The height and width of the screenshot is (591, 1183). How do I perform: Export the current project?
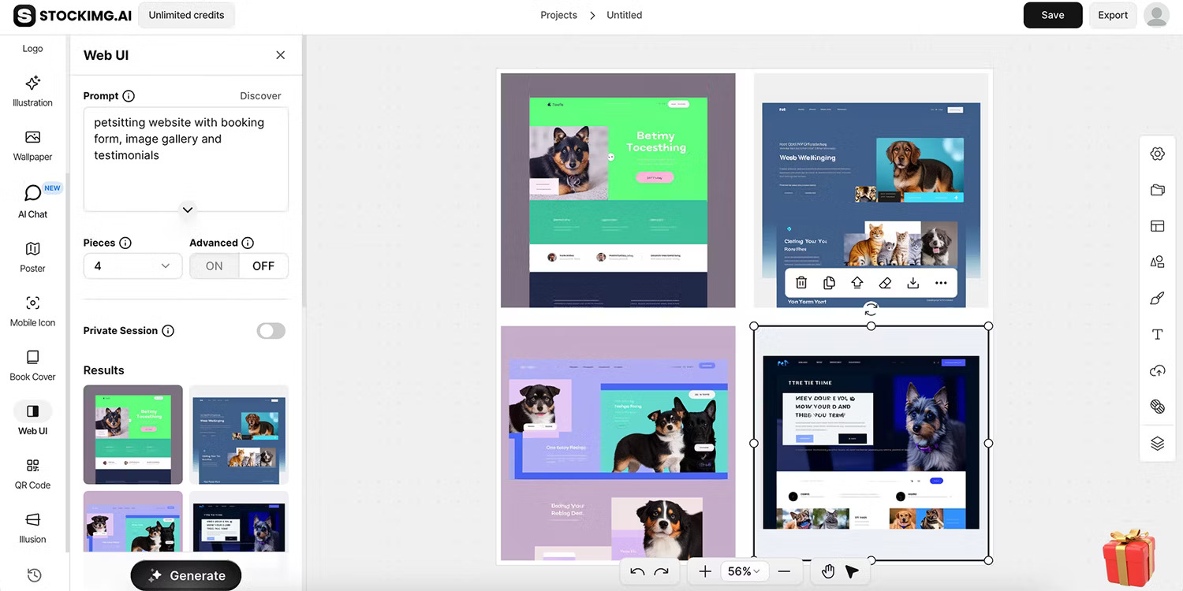pos(1113,15)
